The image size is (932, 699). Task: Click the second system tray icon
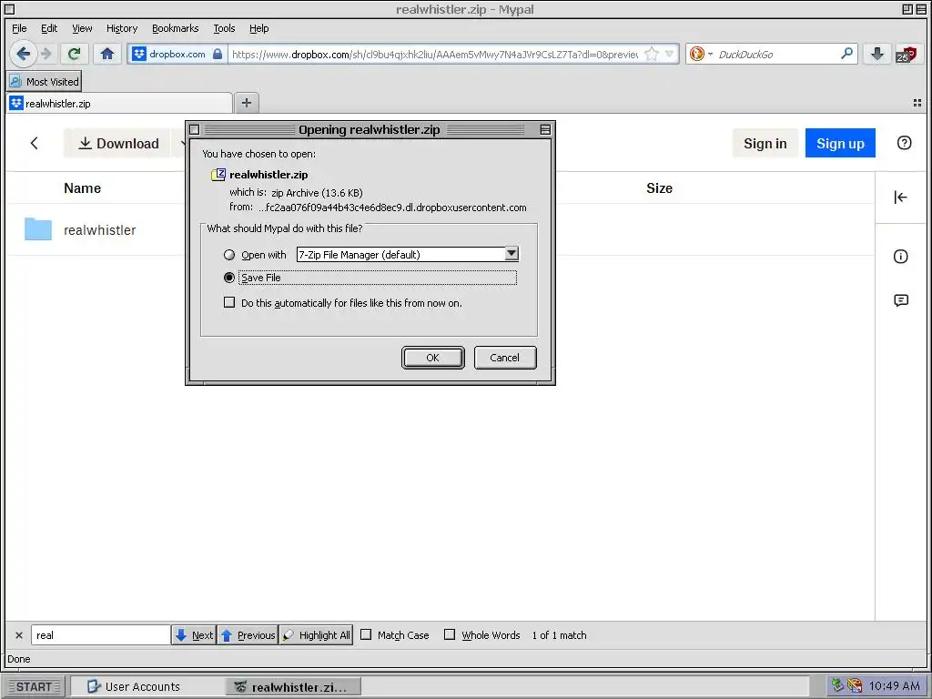coord(855,685)
